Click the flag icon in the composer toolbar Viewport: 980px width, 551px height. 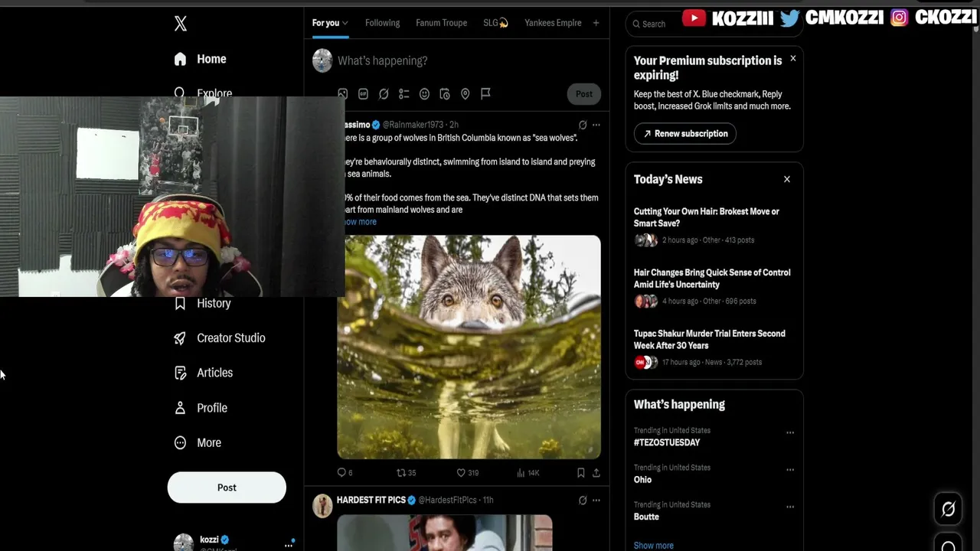(485, 94)
